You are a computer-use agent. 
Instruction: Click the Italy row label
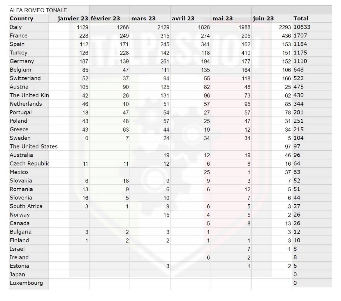pyautogui.click(x=29, y=27)
